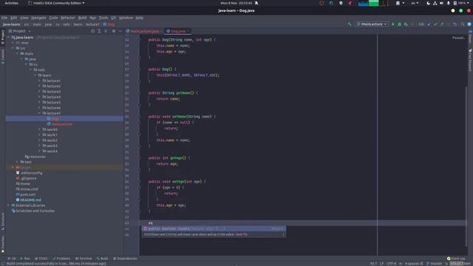The height and width of the screenshot is (266, 473).
Task: Select the Dog.java editor tab
Action: click(x=178, y=31)
